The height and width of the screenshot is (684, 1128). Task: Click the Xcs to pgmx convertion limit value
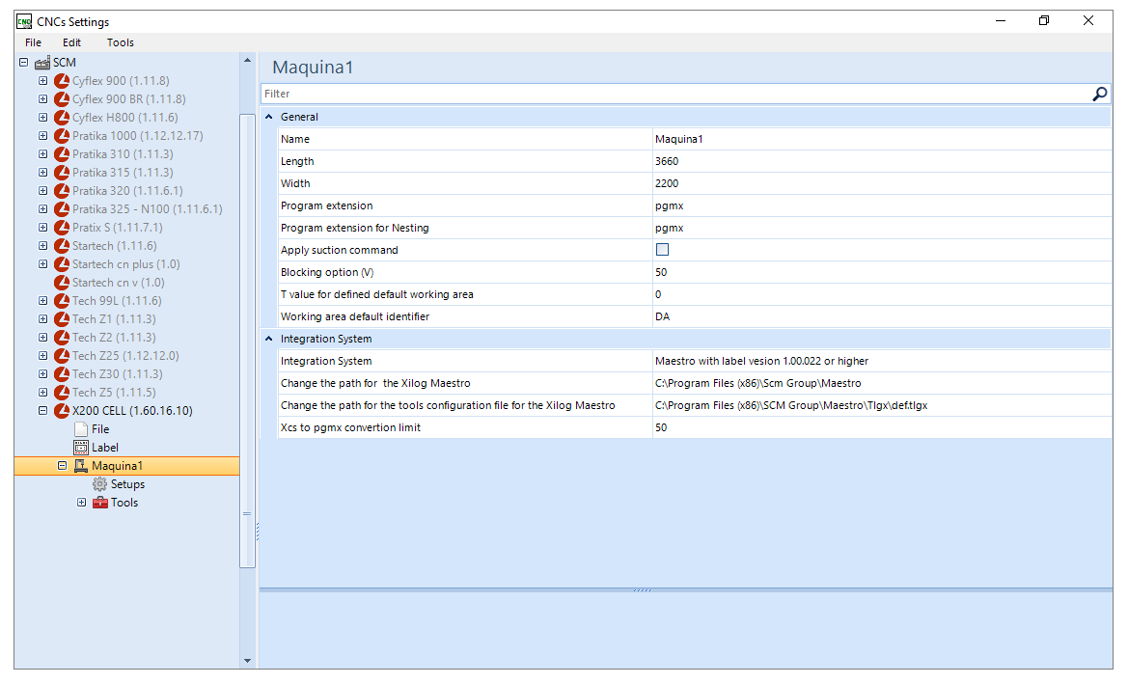tap(882, 427)
